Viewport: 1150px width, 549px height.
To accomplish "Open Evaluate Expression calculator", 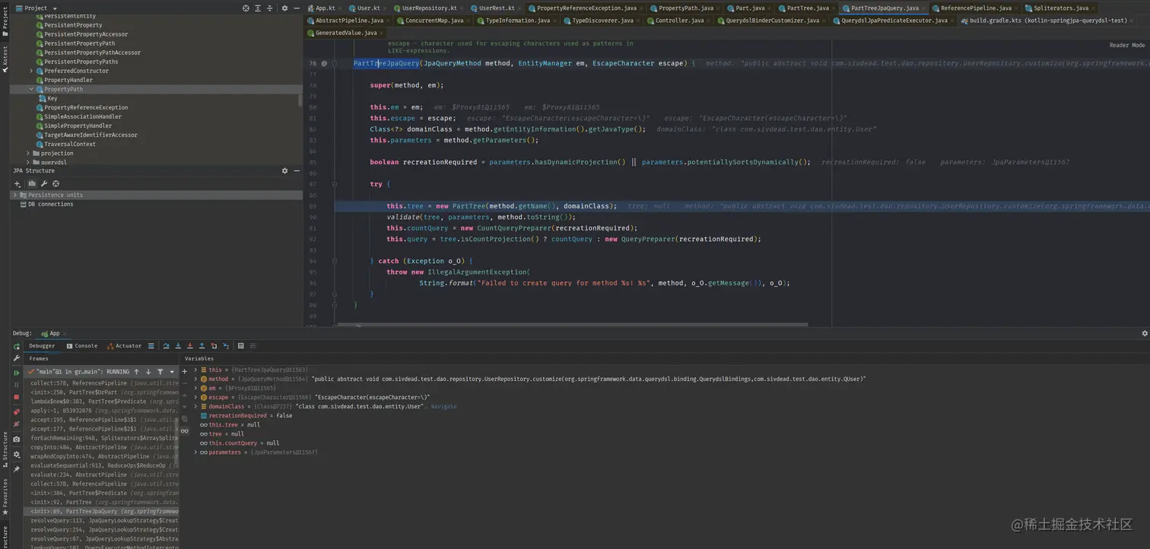I will click(240, 346).
